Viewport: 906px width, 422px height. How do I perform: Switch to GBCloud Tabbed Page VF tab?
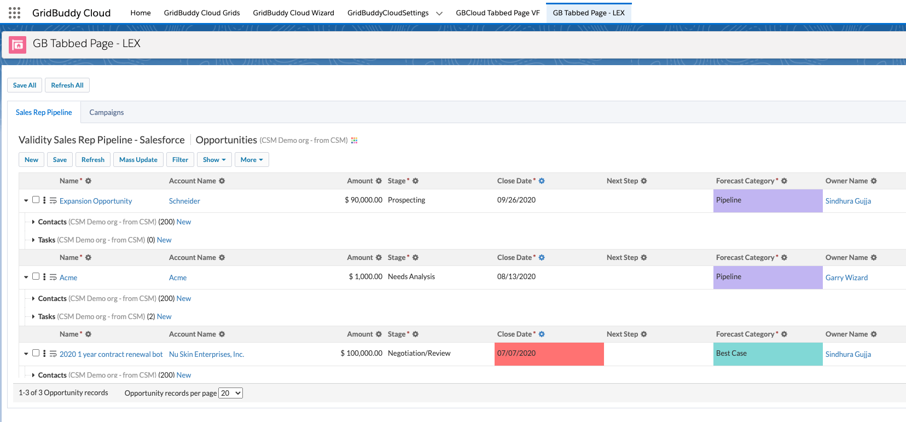[x=498, y=13]
